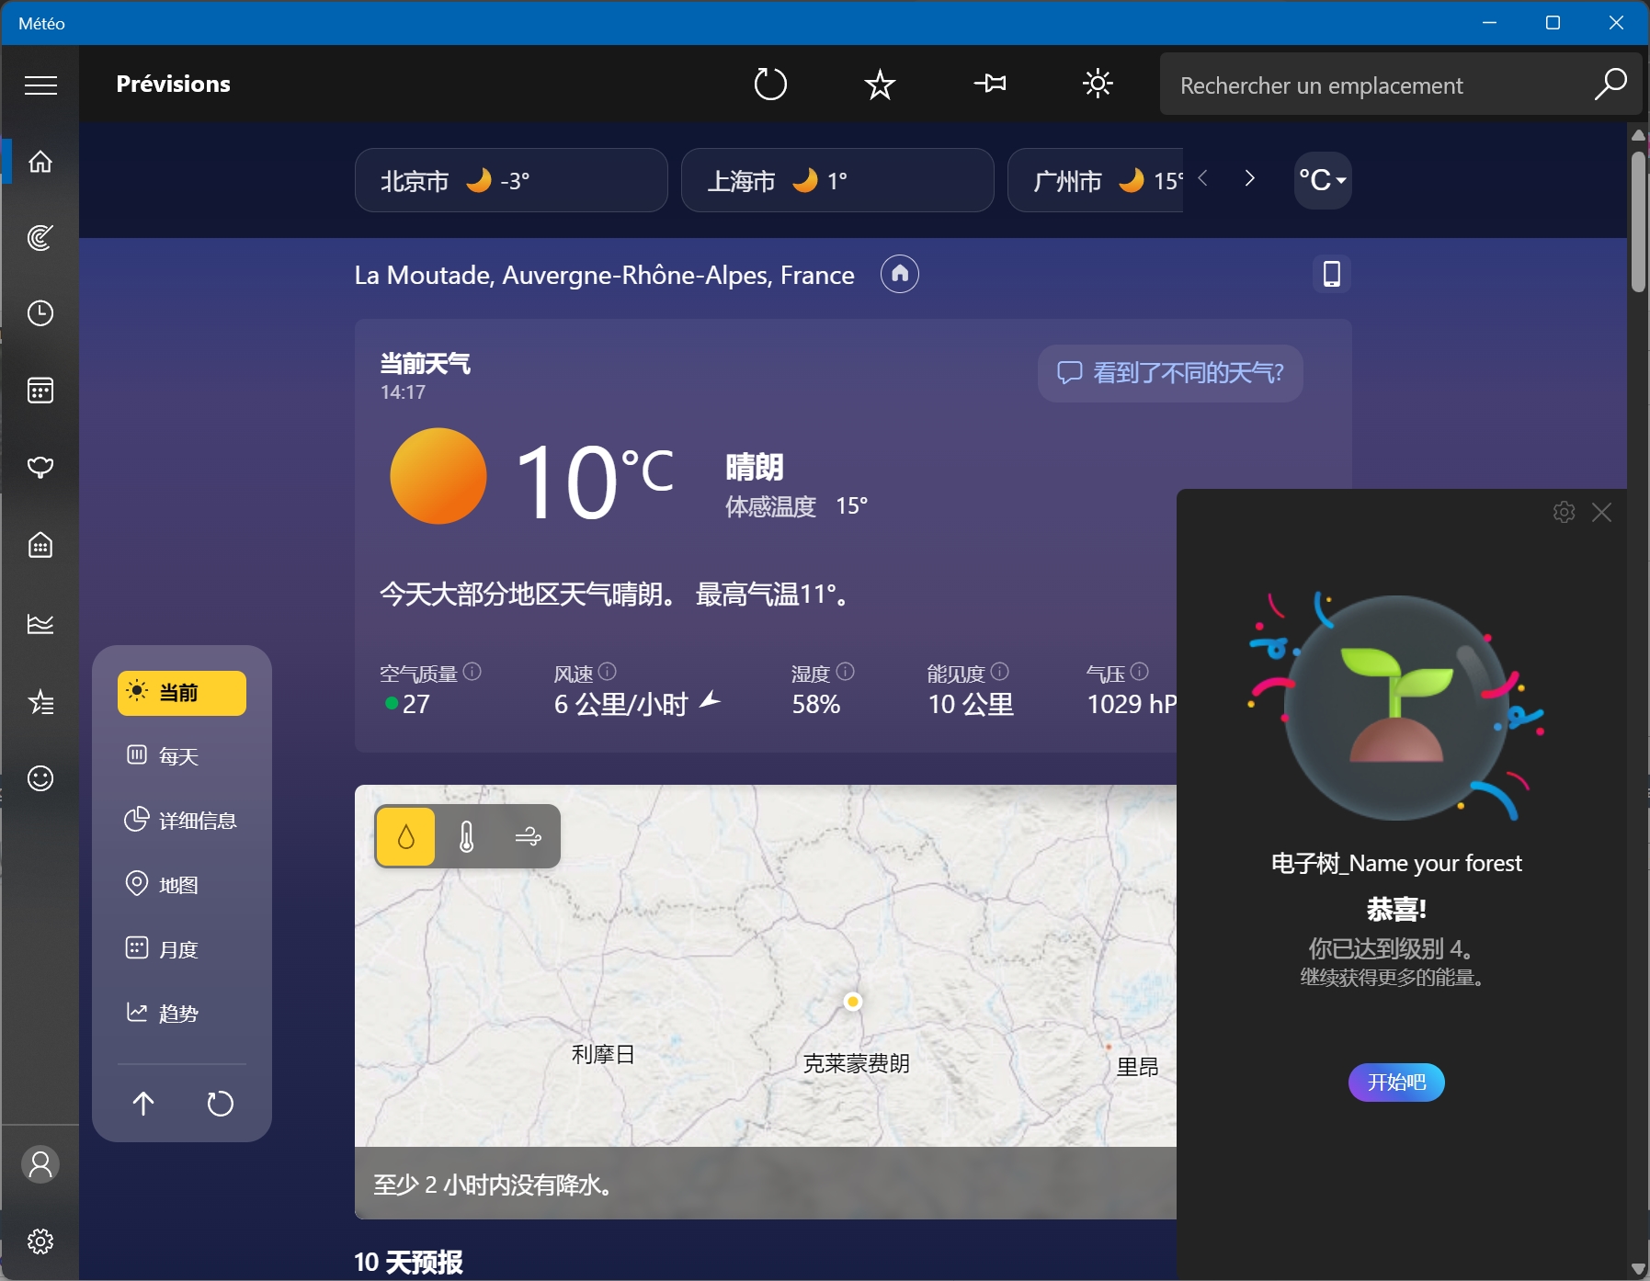Screen dimensions: 1650x1281
Task: Click visibility info icon
Action: click(x=1000, y=672)
